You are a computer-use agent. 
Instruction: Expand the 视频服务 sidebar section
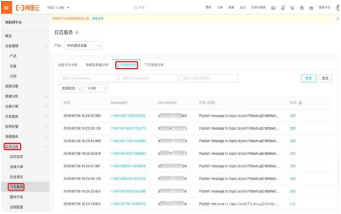[x=46, y=137]
